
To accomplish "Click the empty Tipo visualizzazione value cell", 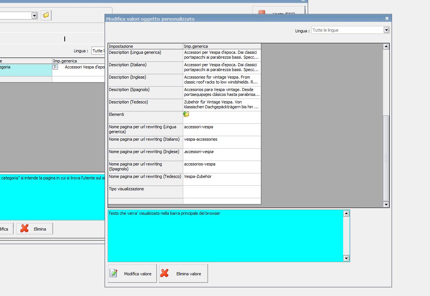I will tap(222, 192).
